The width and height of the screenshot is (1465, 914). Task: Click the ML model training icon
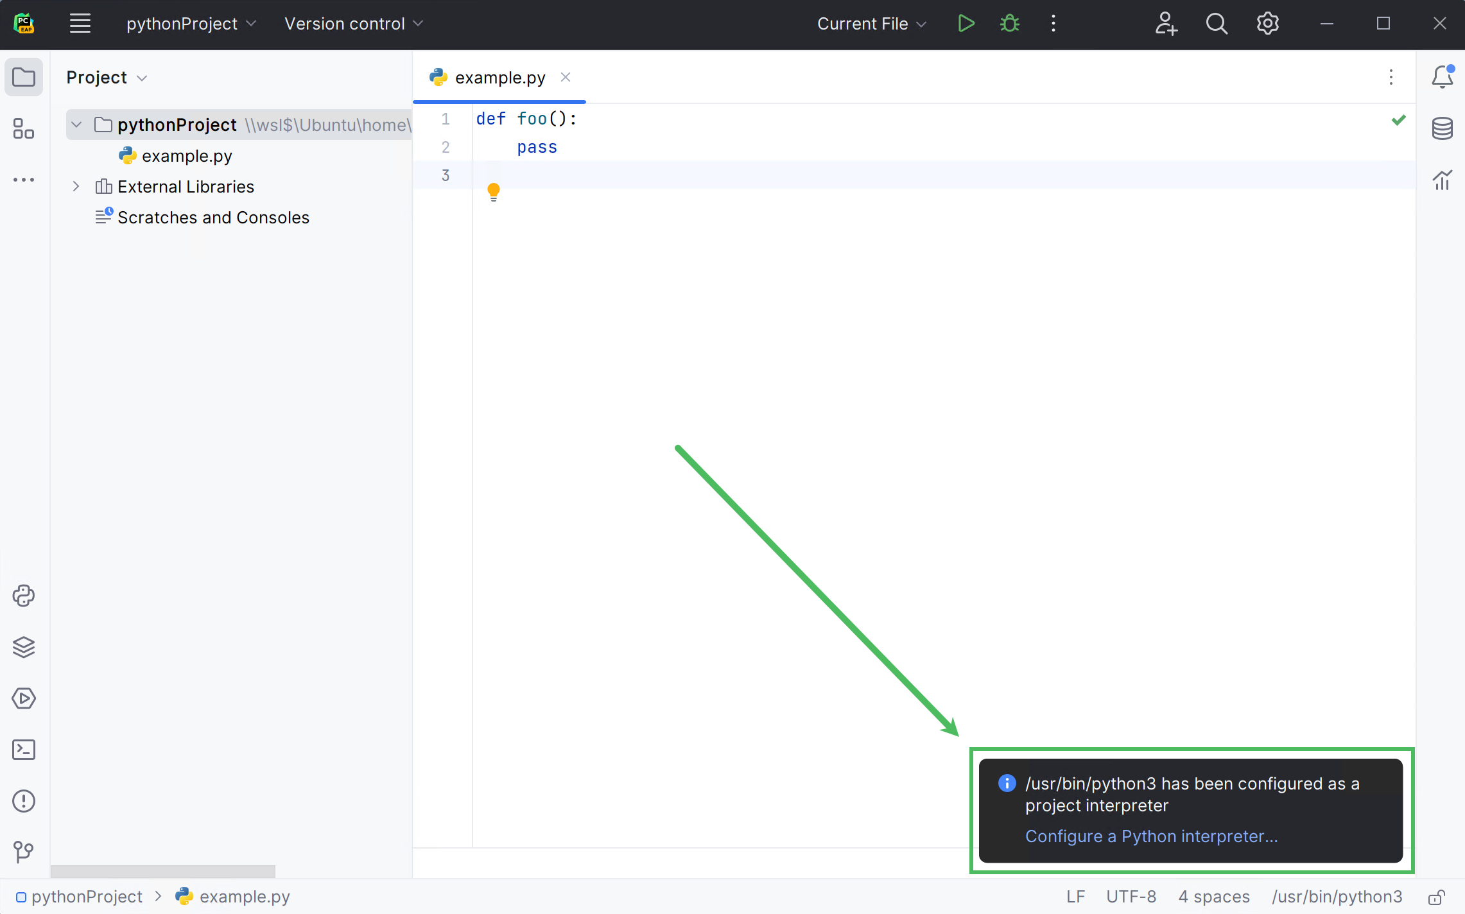tap(1443, 179)
